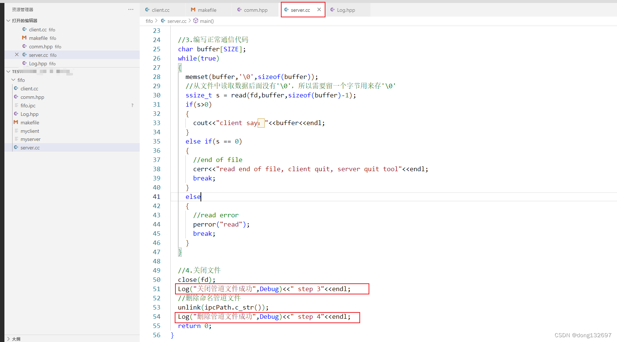Click the else if(s == 0) line
617x342 pixels.
(x=214, y=141)
